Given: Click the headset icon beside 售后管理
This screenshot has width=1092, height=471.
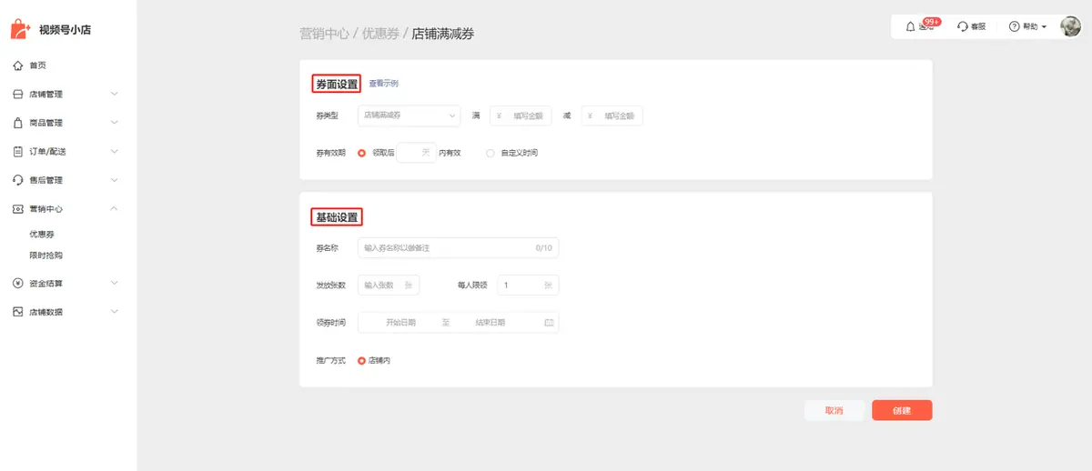Looking at the screenshot, I should (18, 180).
